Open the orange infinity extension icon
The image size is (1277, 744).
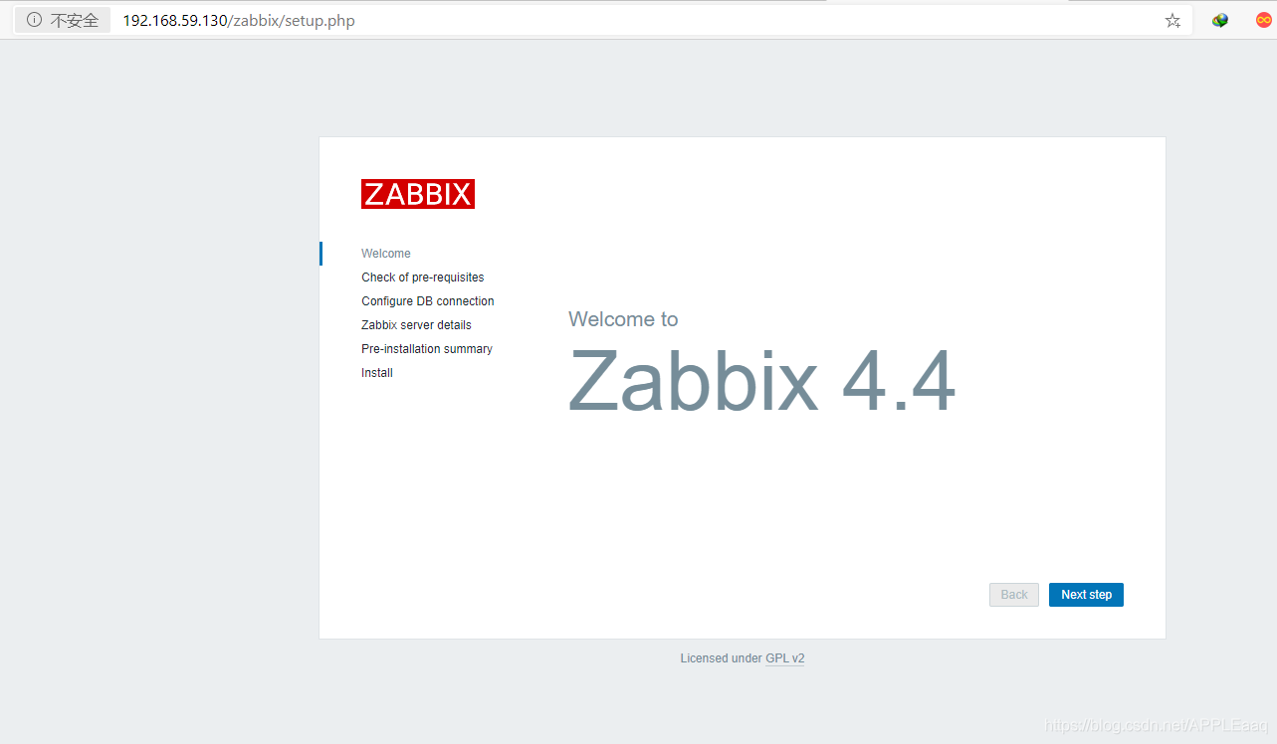click(x=1264, y=20)
